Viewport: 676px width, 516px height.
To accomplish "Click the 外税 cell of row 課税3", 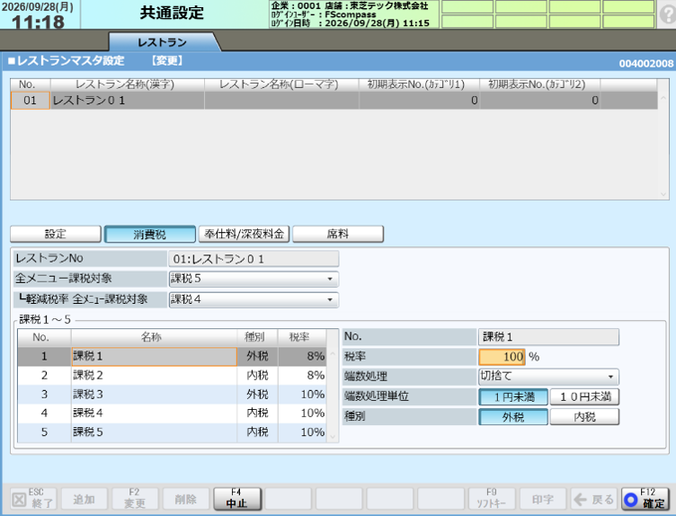I will tap(257, 394).
